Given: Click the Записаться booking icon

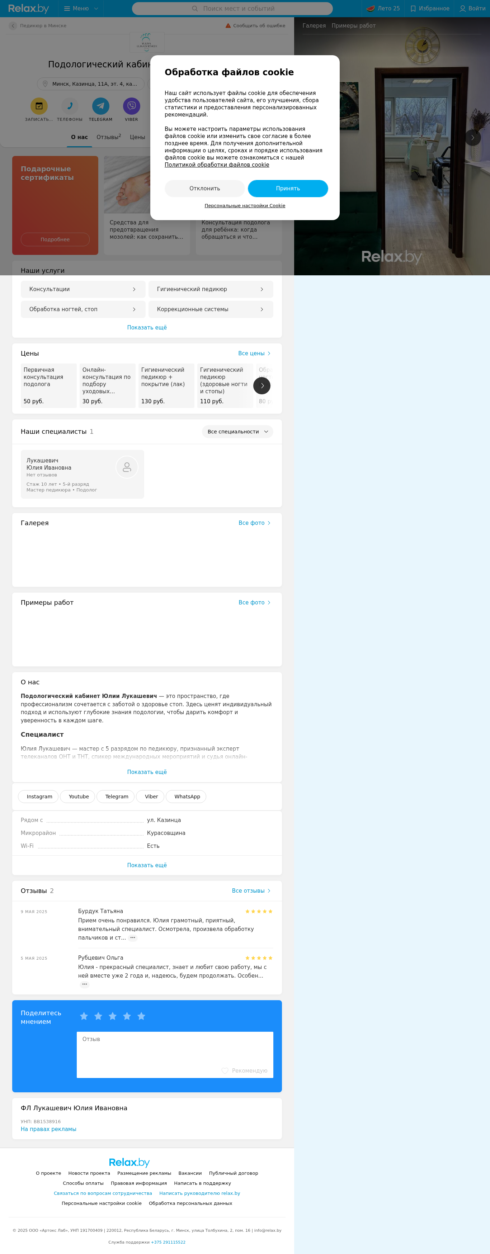Looking at the screenshot, I should (39, 106).
